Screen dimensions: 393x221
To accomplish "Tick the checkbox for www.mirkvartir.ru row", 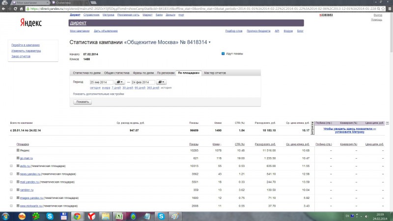I will 11,206.
